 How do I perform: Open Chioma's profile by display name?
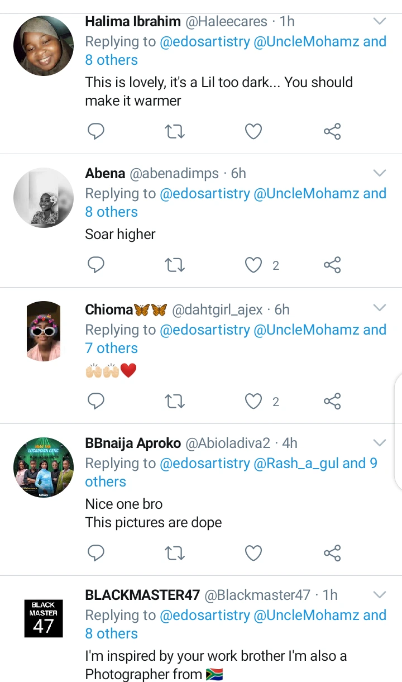[109, 309]
